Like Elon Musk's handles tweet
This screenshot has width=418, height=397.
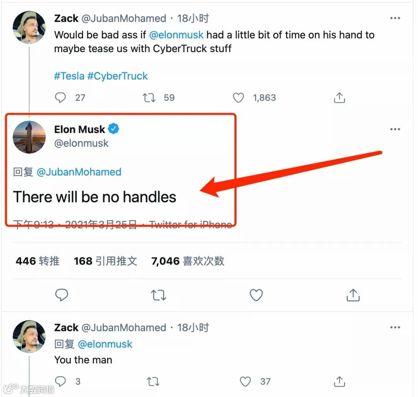click(x=256, y=295)
